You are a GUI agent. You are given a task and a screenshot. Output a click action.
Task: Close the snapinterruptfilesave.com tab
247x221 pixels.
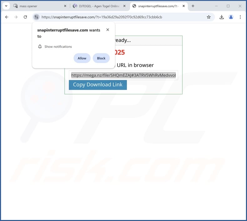(x=184, y=6)
